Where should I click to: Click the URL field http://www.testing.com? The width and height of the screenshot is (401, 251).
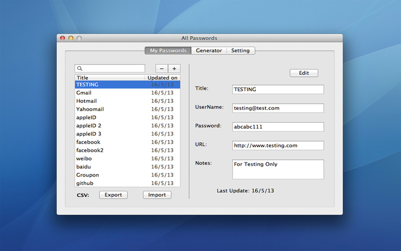click(278, 146)
